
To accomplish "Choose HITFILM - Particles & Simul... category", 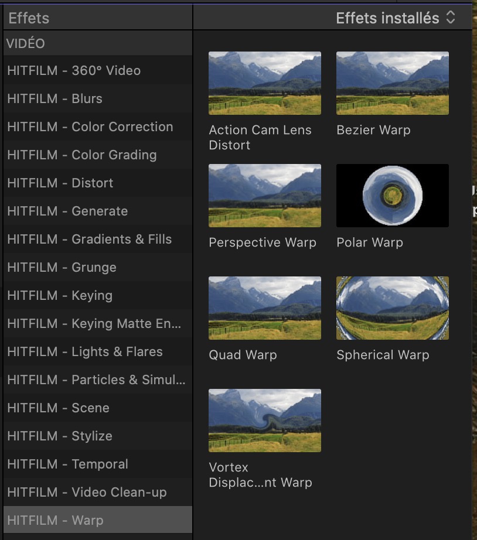I will (x=98, y=380).
